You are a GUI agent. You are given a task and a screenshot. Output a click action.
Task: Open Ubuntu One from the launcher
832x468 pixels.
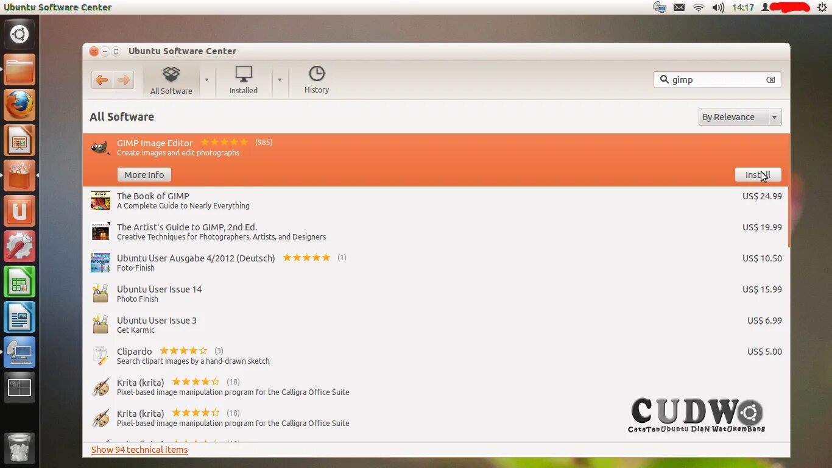click(19, 211)
